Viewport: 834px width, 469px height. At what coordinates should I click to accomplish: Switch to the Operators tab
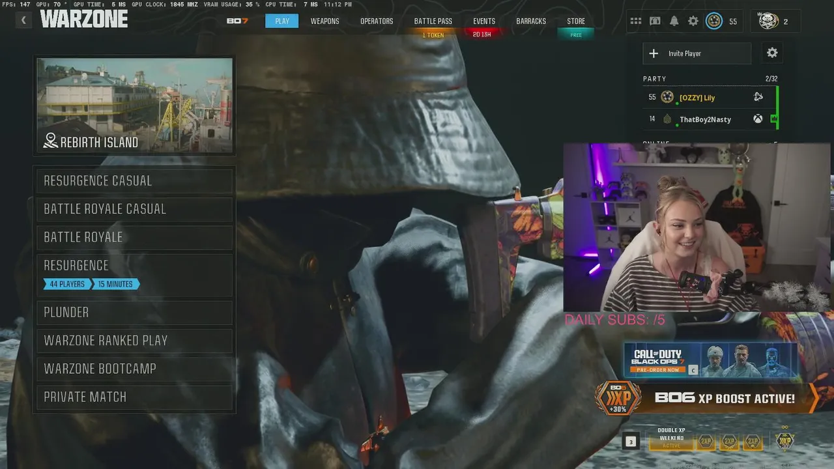[x=377, y=21]
